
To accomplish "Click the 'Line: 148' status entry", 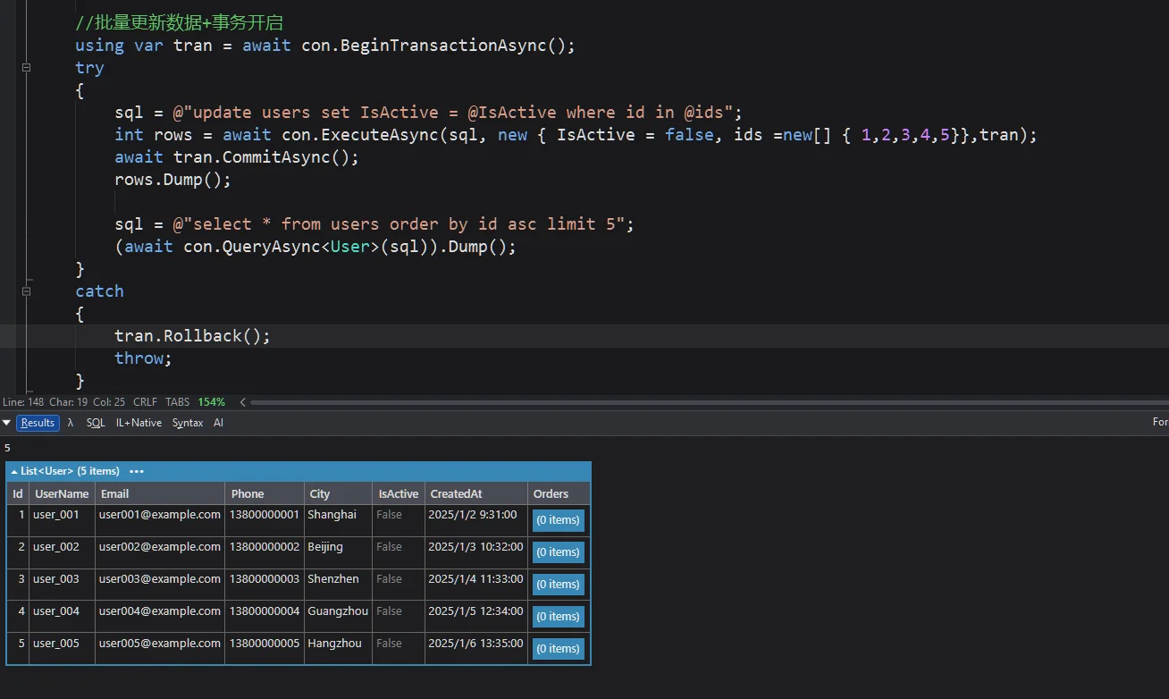I will tap(23, 402).
